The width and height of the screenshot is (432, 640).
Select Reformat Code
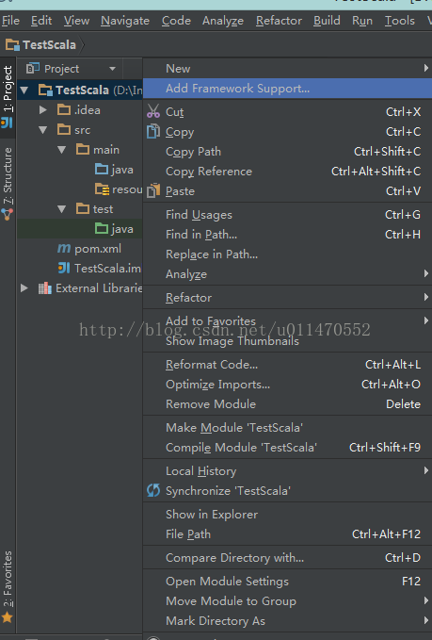pyautogui.click(x=287, y=364)
